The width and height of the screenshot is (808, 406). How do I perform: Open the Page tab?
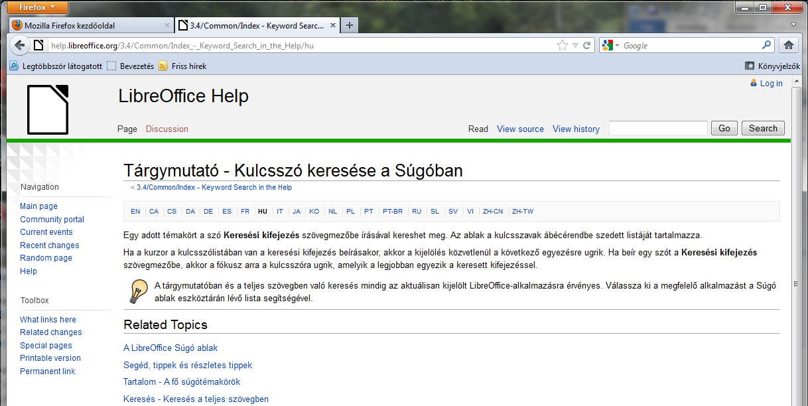(x=127, y=129)
